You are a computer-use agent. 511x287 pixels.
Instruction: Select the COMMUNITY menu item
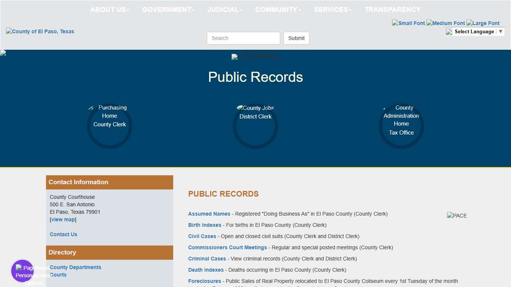point(278,9)
